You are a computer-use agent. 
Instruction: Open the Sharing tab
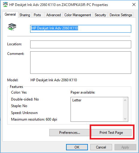25,15
